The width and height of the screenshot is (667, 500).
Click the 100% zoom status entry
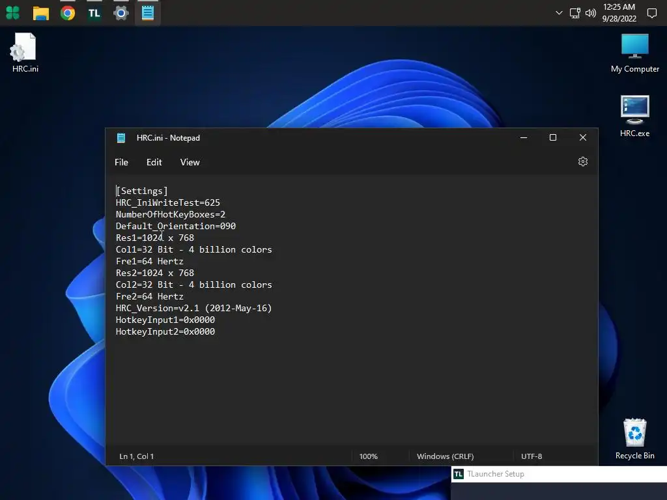point(369,456)
